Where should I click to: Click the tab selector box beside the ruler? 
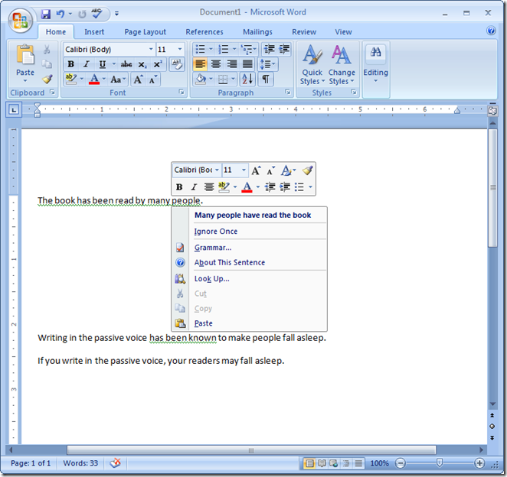pos(14,110)
